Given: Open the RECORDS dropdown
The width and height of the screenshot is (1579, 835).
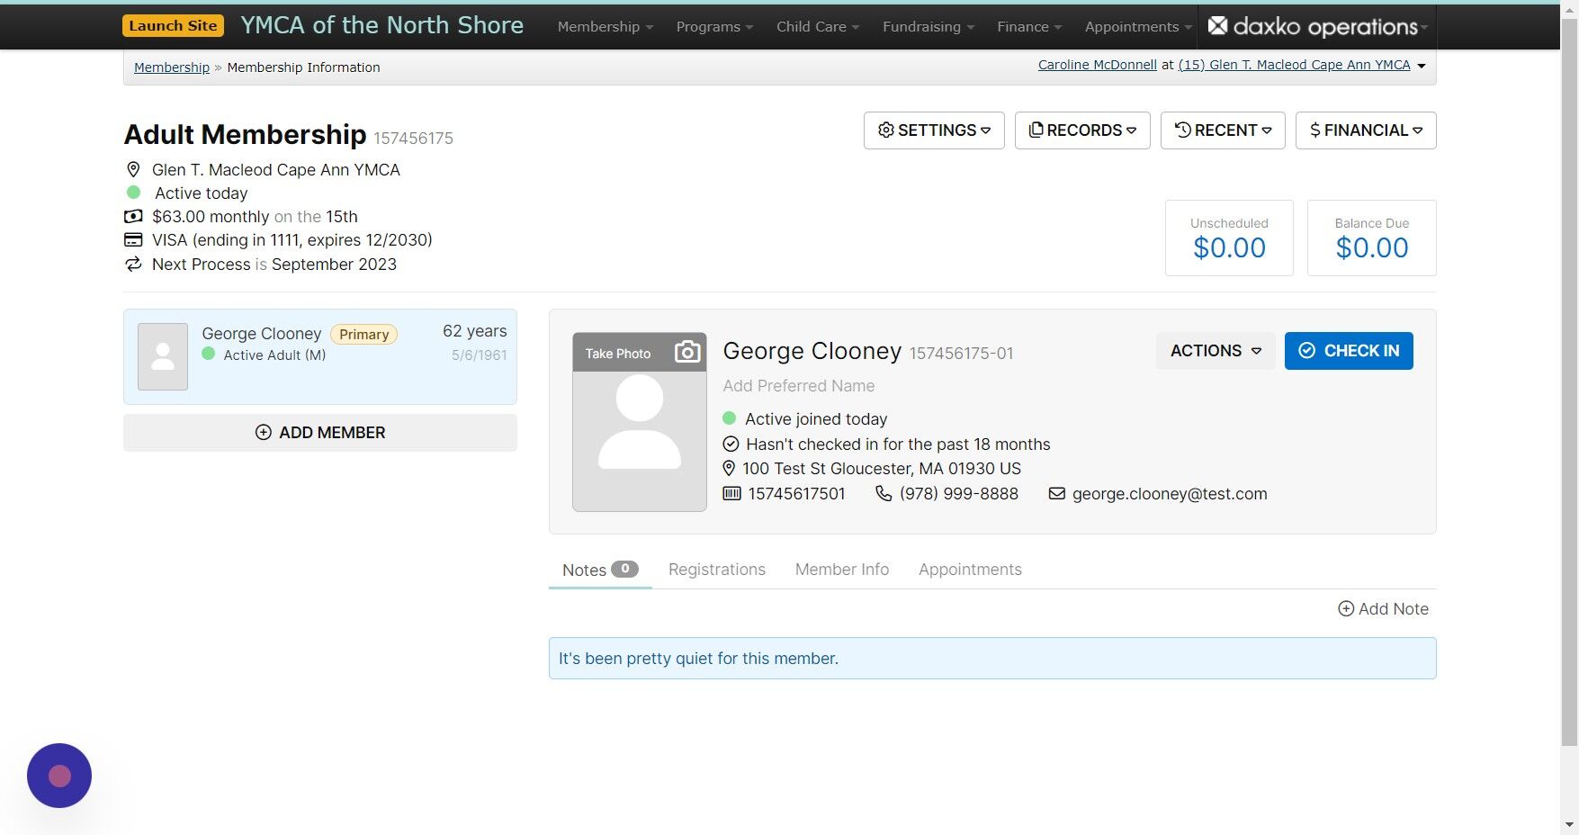Looking at the screenshot, I should 1082,130.
